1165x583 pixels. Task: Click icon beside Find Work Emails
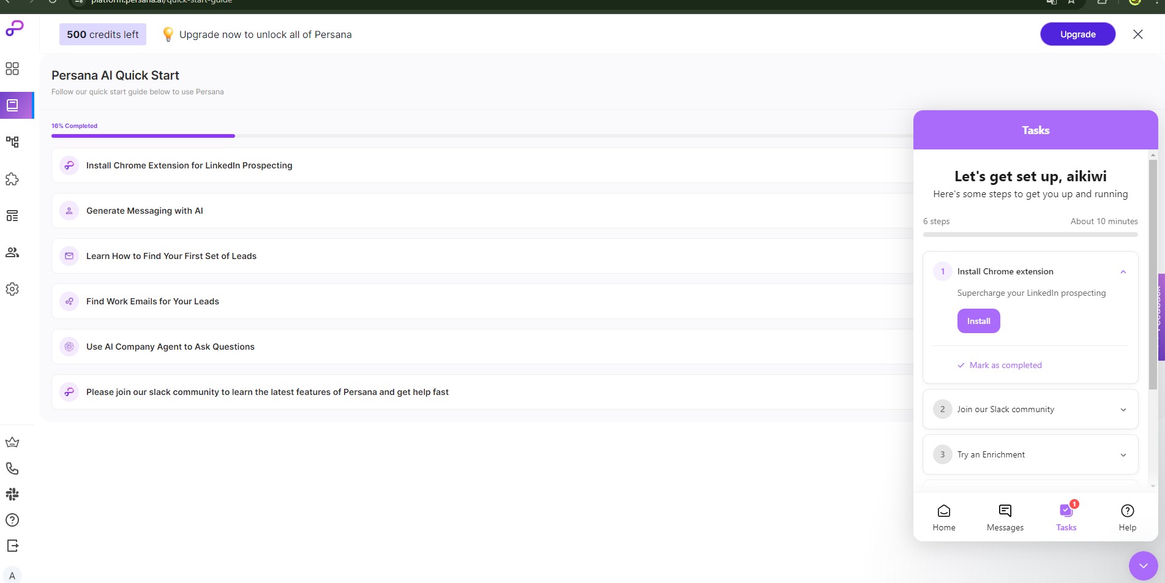coord(69,301)
